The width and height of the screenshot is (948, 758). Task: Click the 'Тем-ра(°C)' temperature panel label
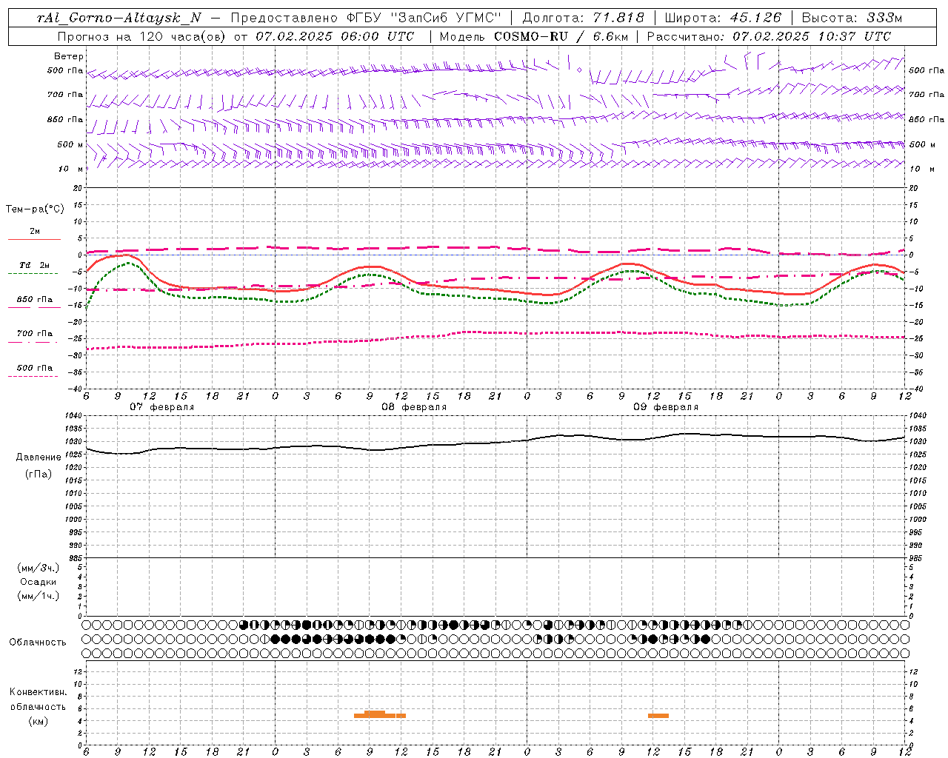(x=35, y=209)
